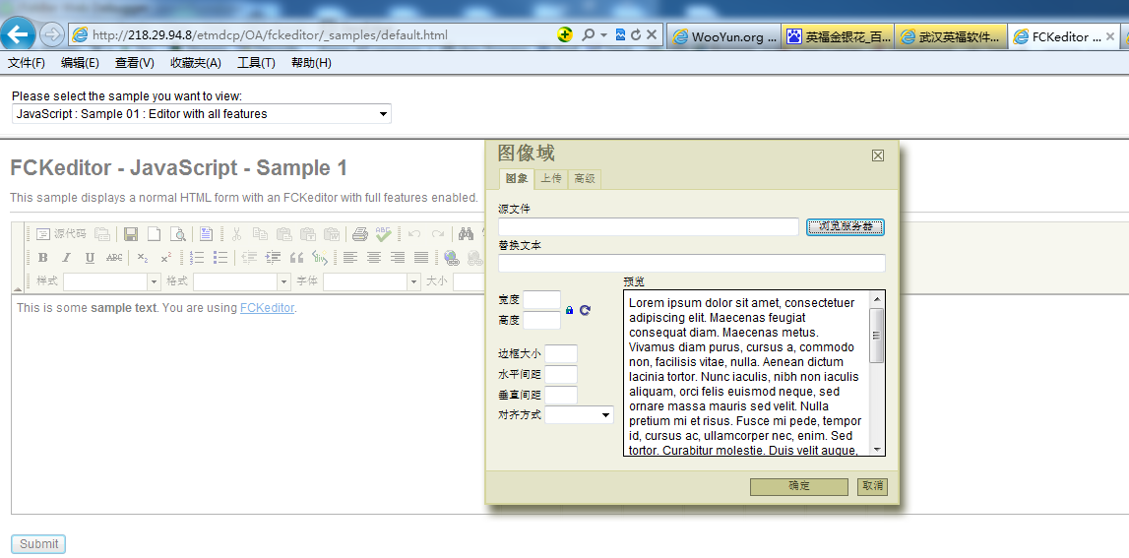Click the Submit button
Viewport: 1129px width, 558px height.
point(39,544)
